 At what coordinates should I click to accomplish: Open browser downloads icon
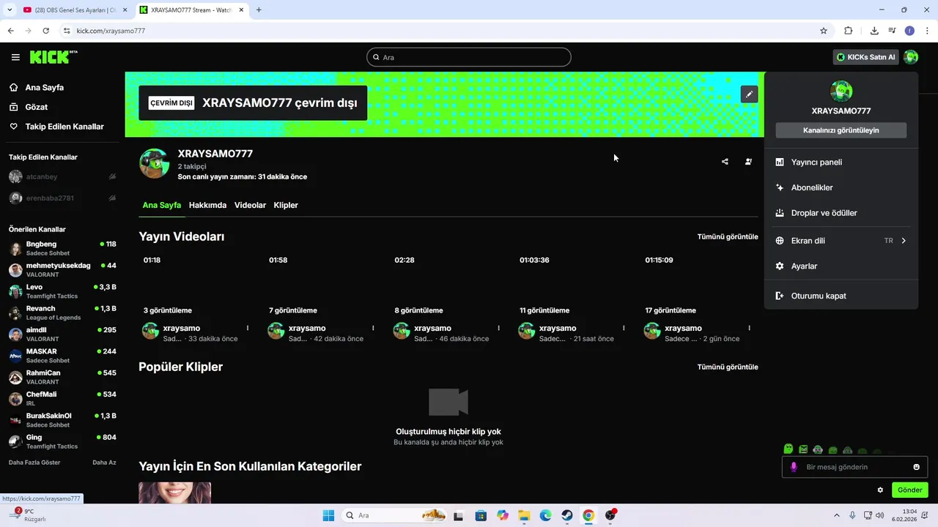(x=874, y=31)
